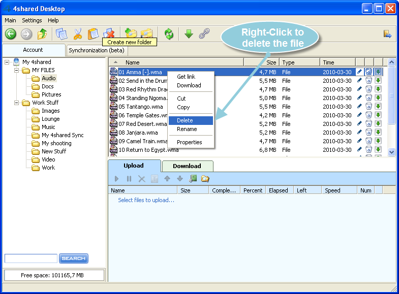Choose Cut in the context menu
The image size is (399, 294).
tap(191, 99)
